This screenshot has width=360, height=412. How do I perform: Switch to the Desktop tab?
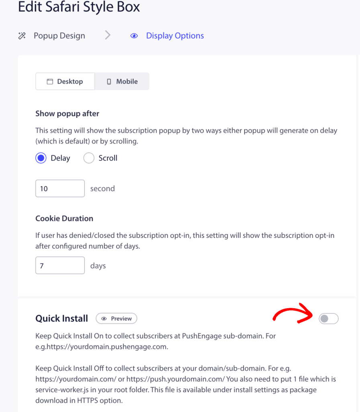tap(65, 81)
